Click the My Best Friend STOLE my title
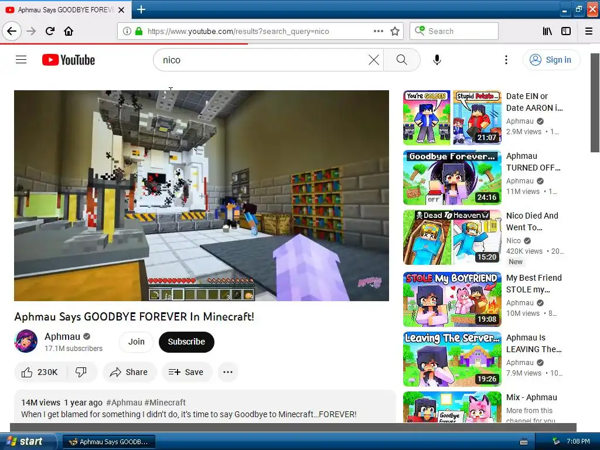Viewport: 600px width, 450px height. click(x=534, y=284)
